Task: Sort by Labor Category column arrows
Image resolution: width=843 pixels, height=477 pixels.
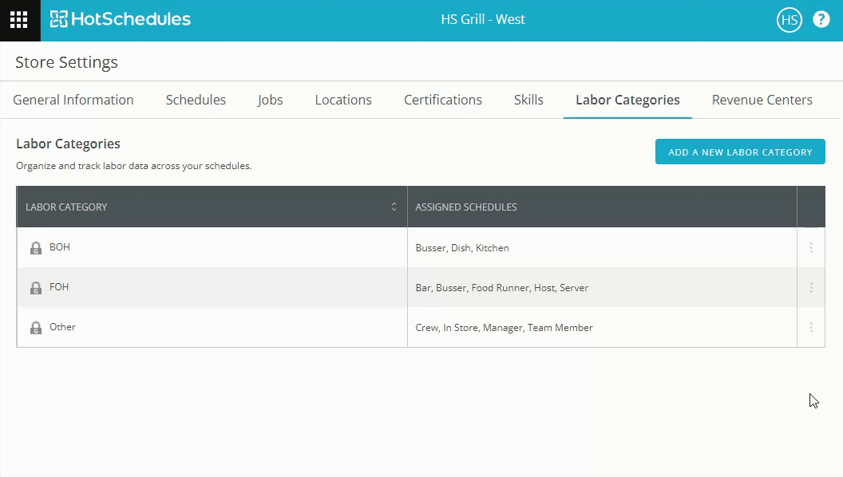Action: 394,207
